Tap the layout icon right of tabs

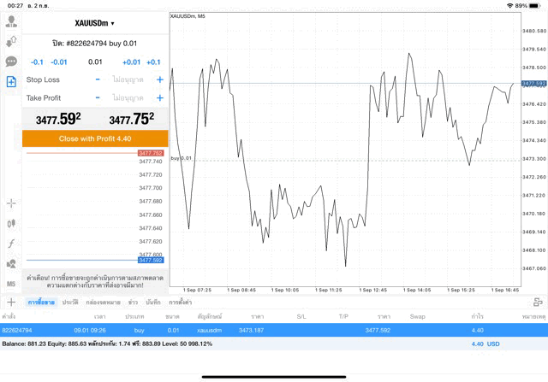(x=538, y=303)
